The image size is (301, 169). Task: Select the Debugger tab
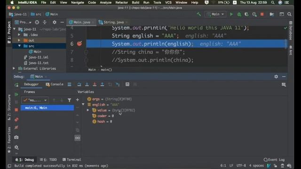[32, 84]
